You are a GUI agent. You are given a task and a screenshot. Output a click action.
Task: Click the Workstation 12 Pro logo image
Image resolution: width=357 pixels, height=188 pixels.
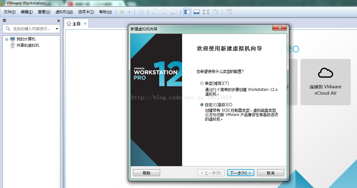point(156,100)
